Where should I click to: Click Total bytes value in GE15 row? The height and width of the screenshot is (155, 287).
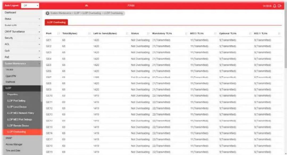pos(64,127)
